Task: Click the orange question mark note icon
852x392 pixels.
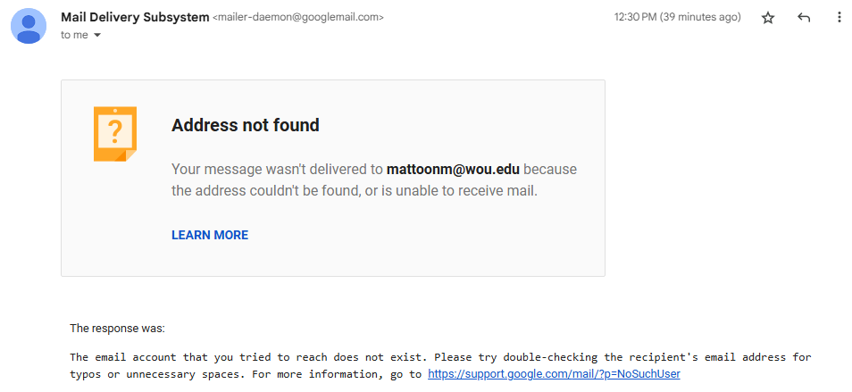Action: [x=115, y=134]
